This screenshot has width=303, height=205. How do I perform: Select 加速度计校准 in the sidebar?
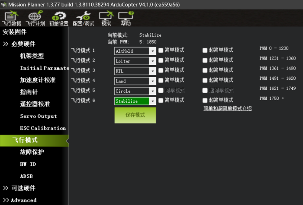pyautogui.click(x=38, y=80)
